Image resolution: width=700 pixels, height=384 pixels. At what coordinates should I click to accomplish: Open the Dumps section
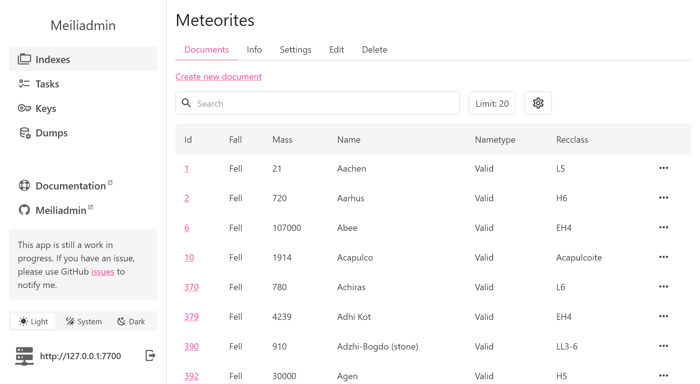[x=51, y=133]
